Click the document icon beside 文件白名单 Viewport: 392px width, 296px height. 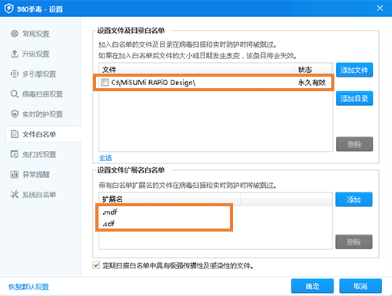[15, 134]
